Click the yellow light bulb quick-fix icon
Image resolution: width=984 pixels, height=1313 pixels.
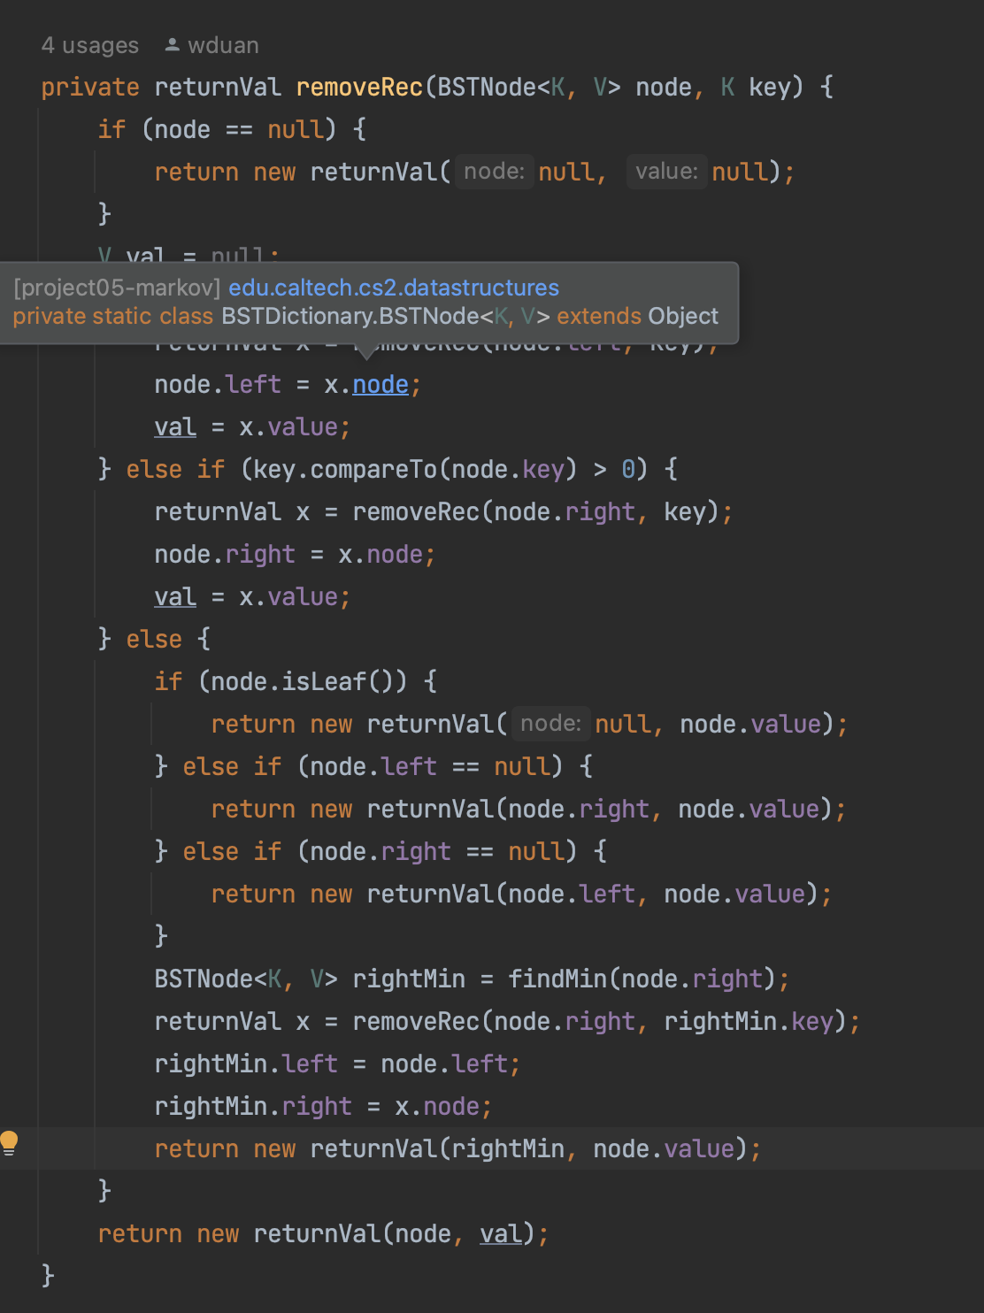point(10,1142)
